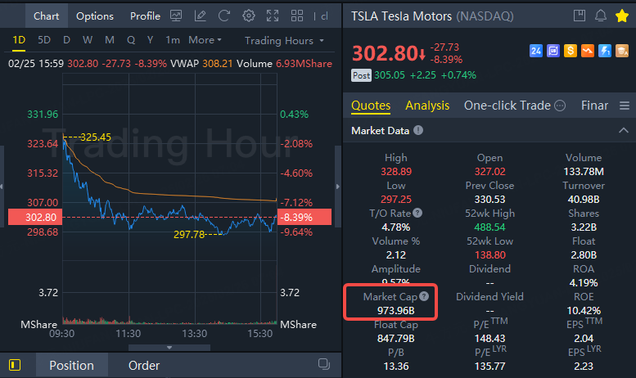636x378 pixels.
Task: Open the One-click Trade tab
Action: [507, 106]
